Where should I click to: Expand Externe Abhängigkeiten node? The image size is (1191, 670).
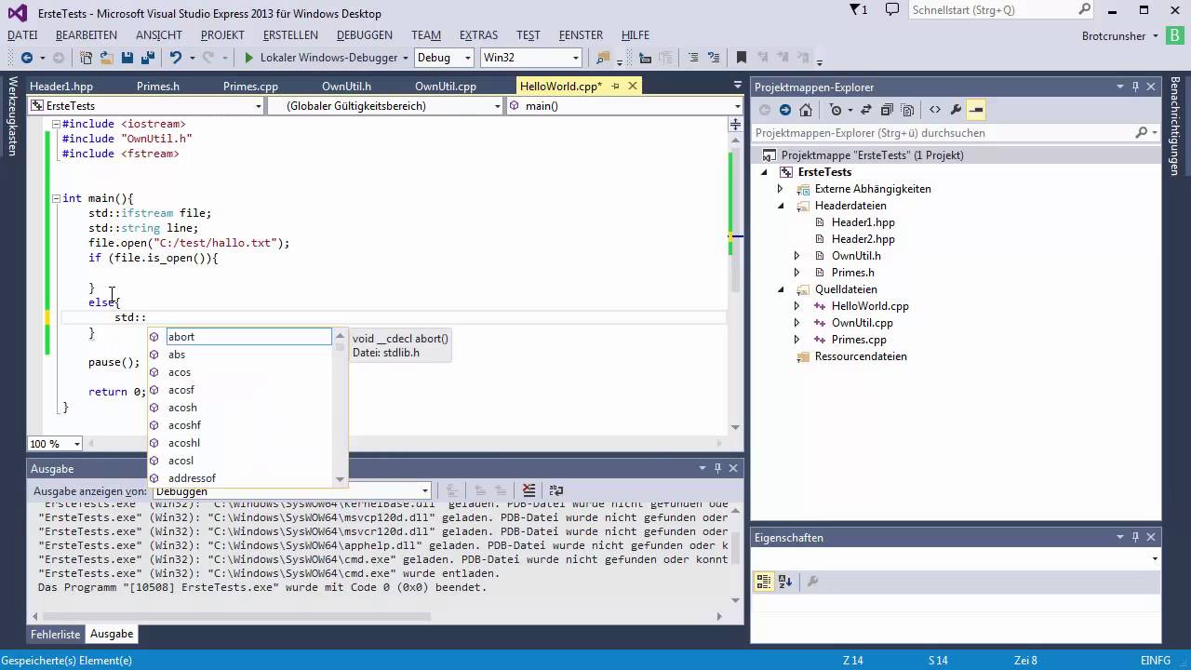click(x=781, y=189)
